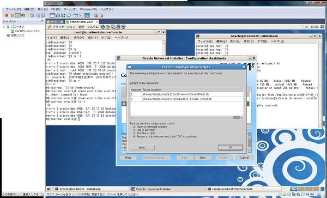Launch the web browser globe icon in GNOME panel

tap(102, 27)
